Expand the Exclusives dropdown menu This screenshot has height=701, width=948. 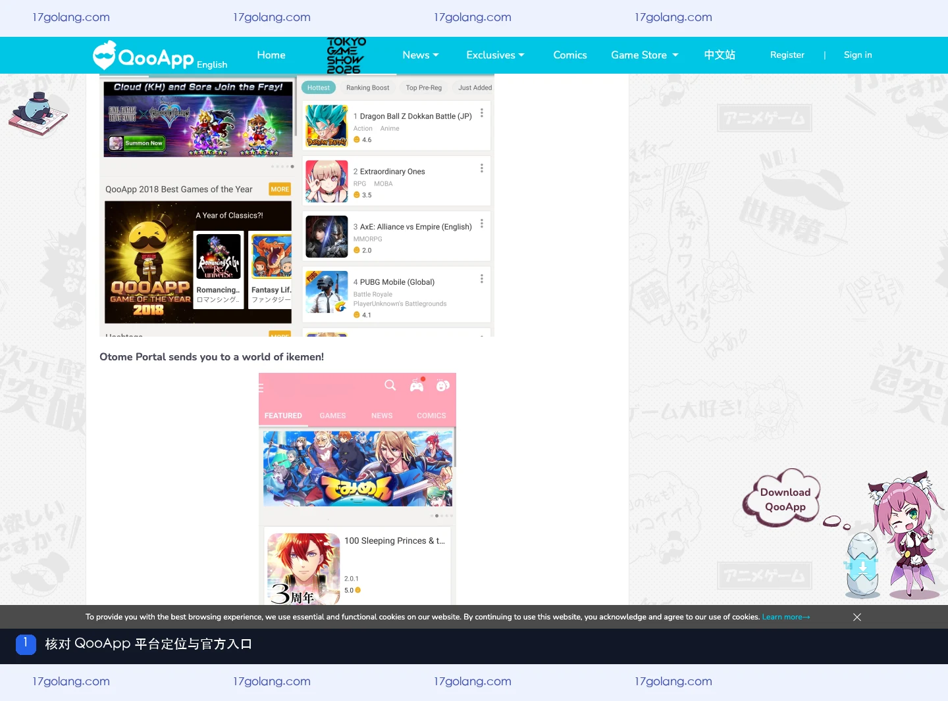point(495,55)
